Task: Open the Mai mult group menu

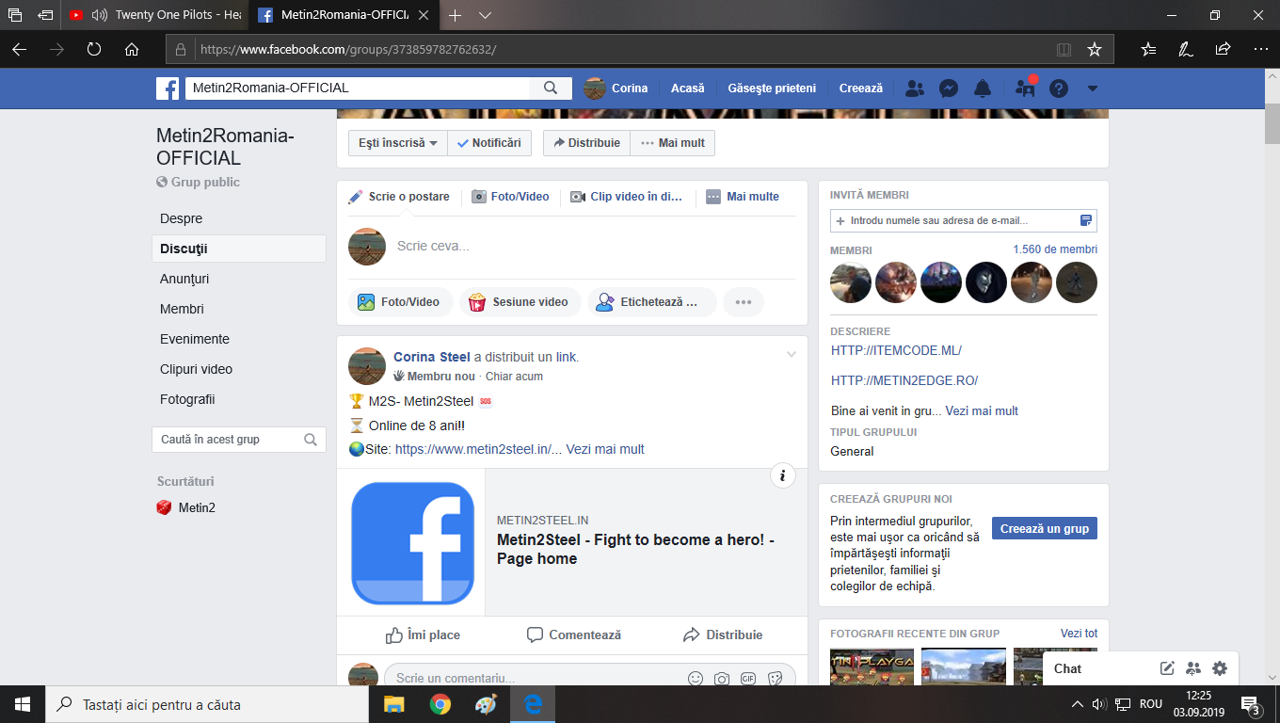Action: tap(673, 143)
